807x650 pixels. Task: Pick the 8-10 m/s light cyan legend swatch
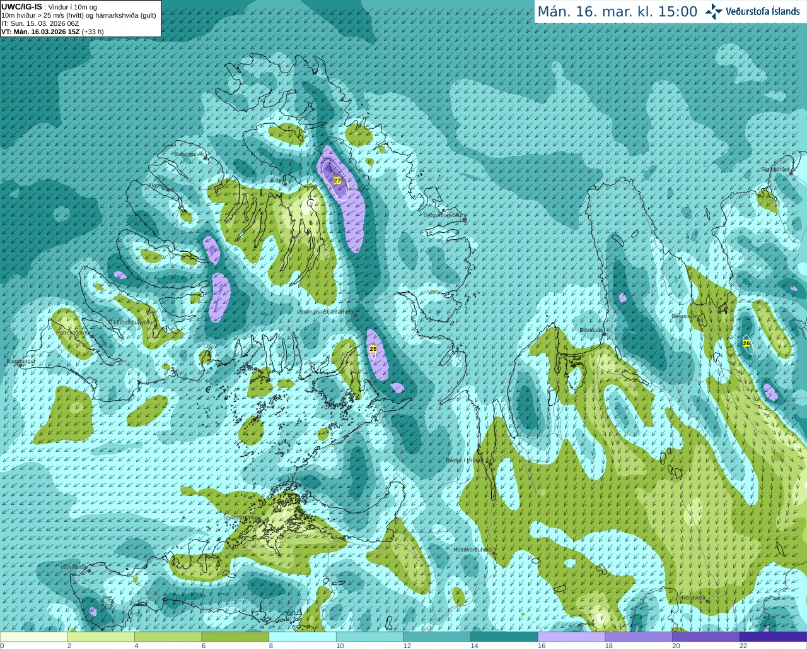coord(303,637)
